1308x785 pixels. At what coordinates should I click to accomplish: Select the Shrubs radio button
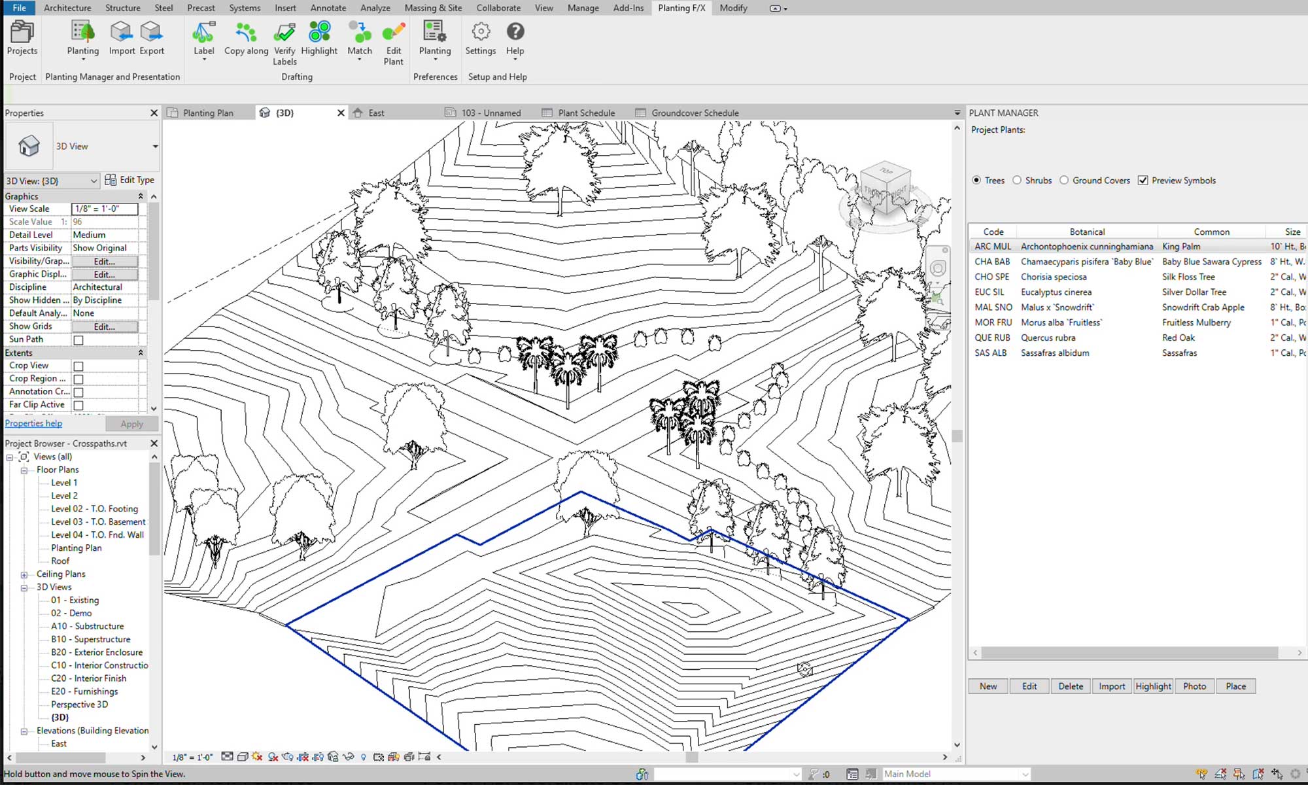click(x=1017, y=181)
